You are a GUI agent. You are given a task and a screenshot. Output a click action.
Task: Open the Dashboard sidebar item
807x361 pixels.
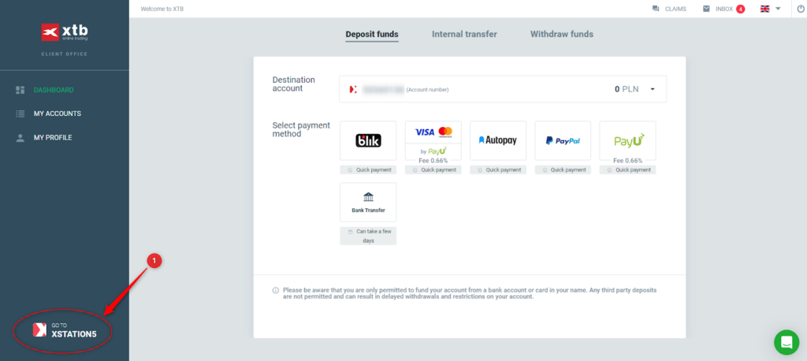(x=53, y=90)
